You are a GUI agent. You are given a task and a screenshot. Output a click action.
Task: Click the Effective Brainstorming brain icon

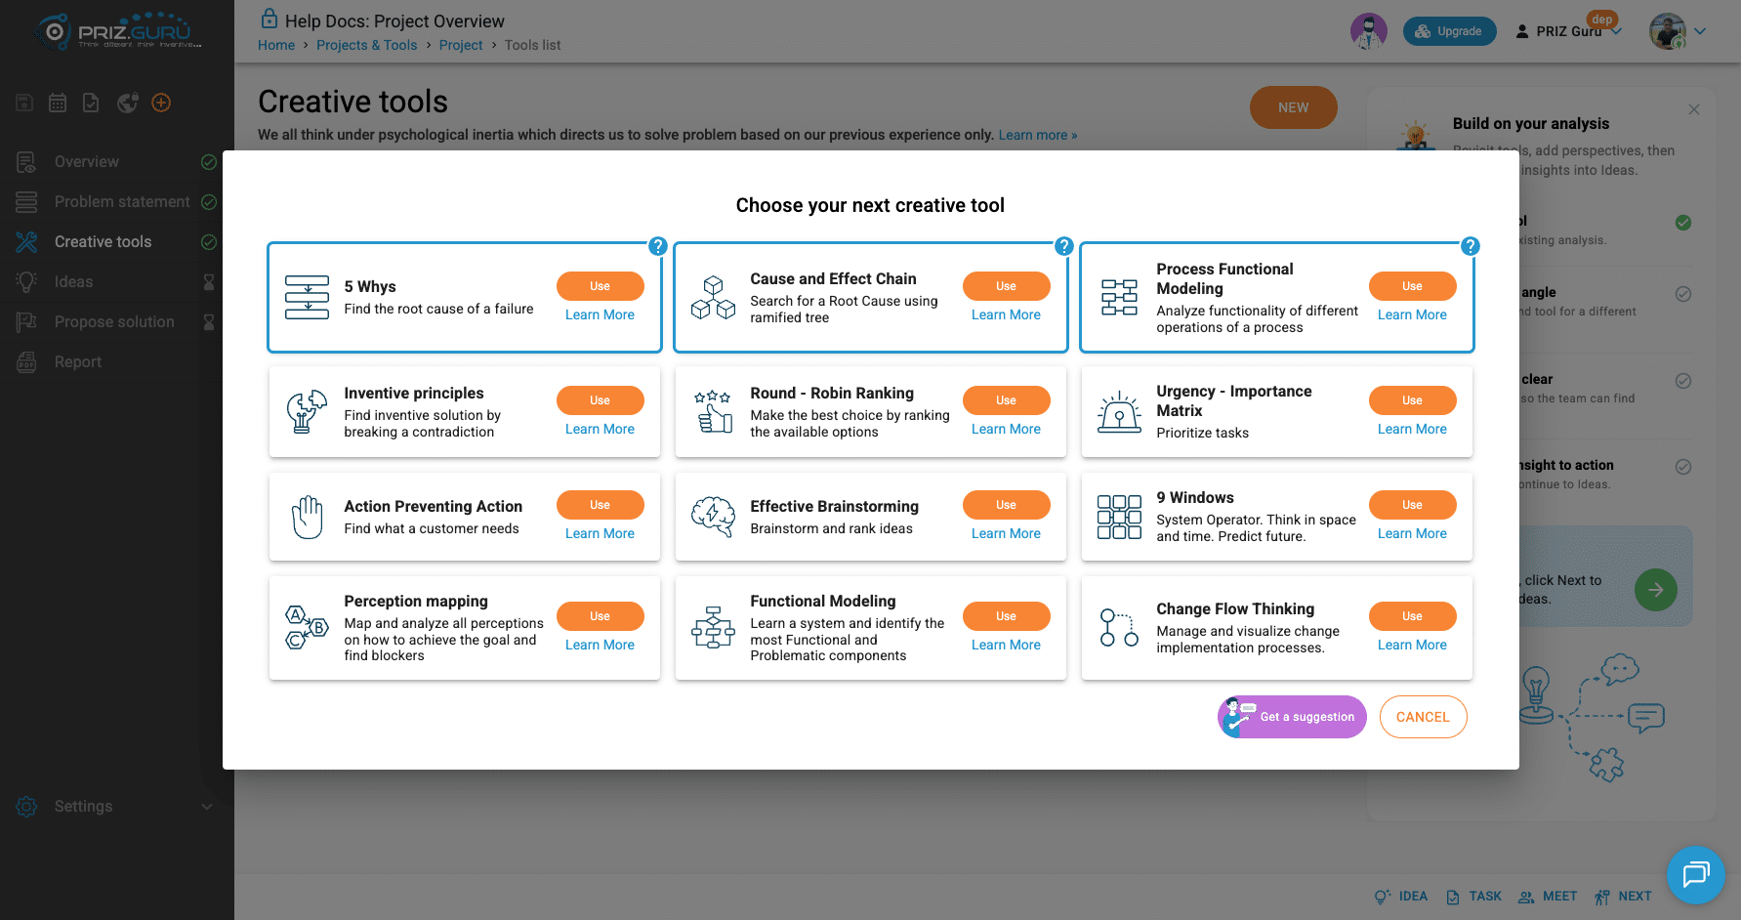(x=713, y=516)
